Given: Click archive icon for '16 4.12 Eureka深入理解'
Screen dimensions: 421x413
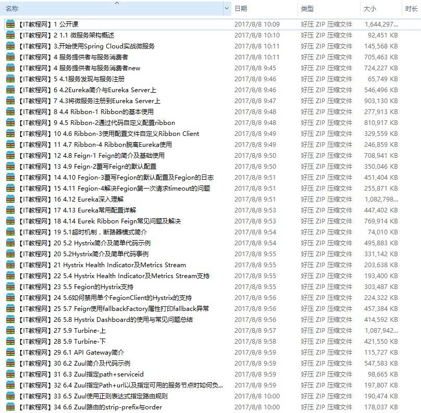Looking at the screenshot, I should (10, 199).
